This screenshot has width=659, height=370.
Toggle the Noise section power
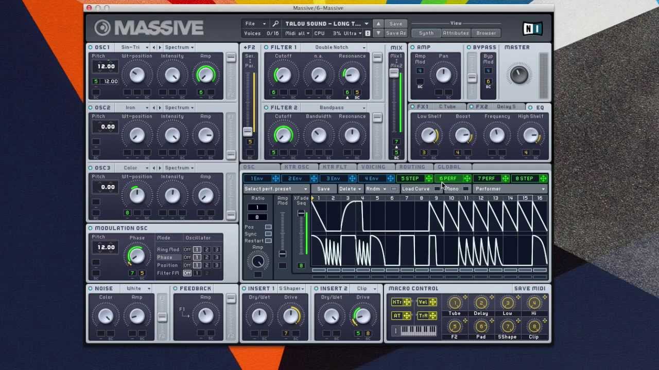tap(91, 288)
